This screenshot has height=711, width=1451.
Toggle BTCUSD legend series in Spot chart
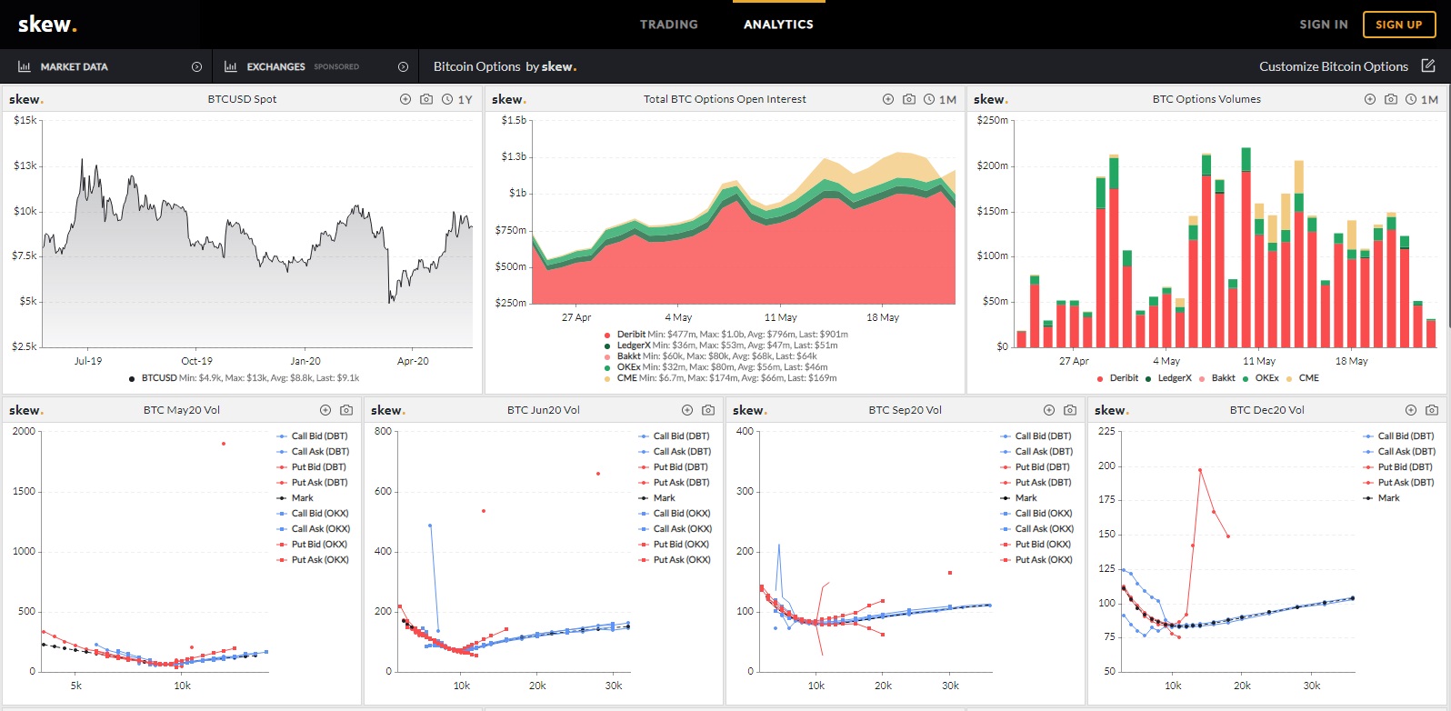click(244, 378)
